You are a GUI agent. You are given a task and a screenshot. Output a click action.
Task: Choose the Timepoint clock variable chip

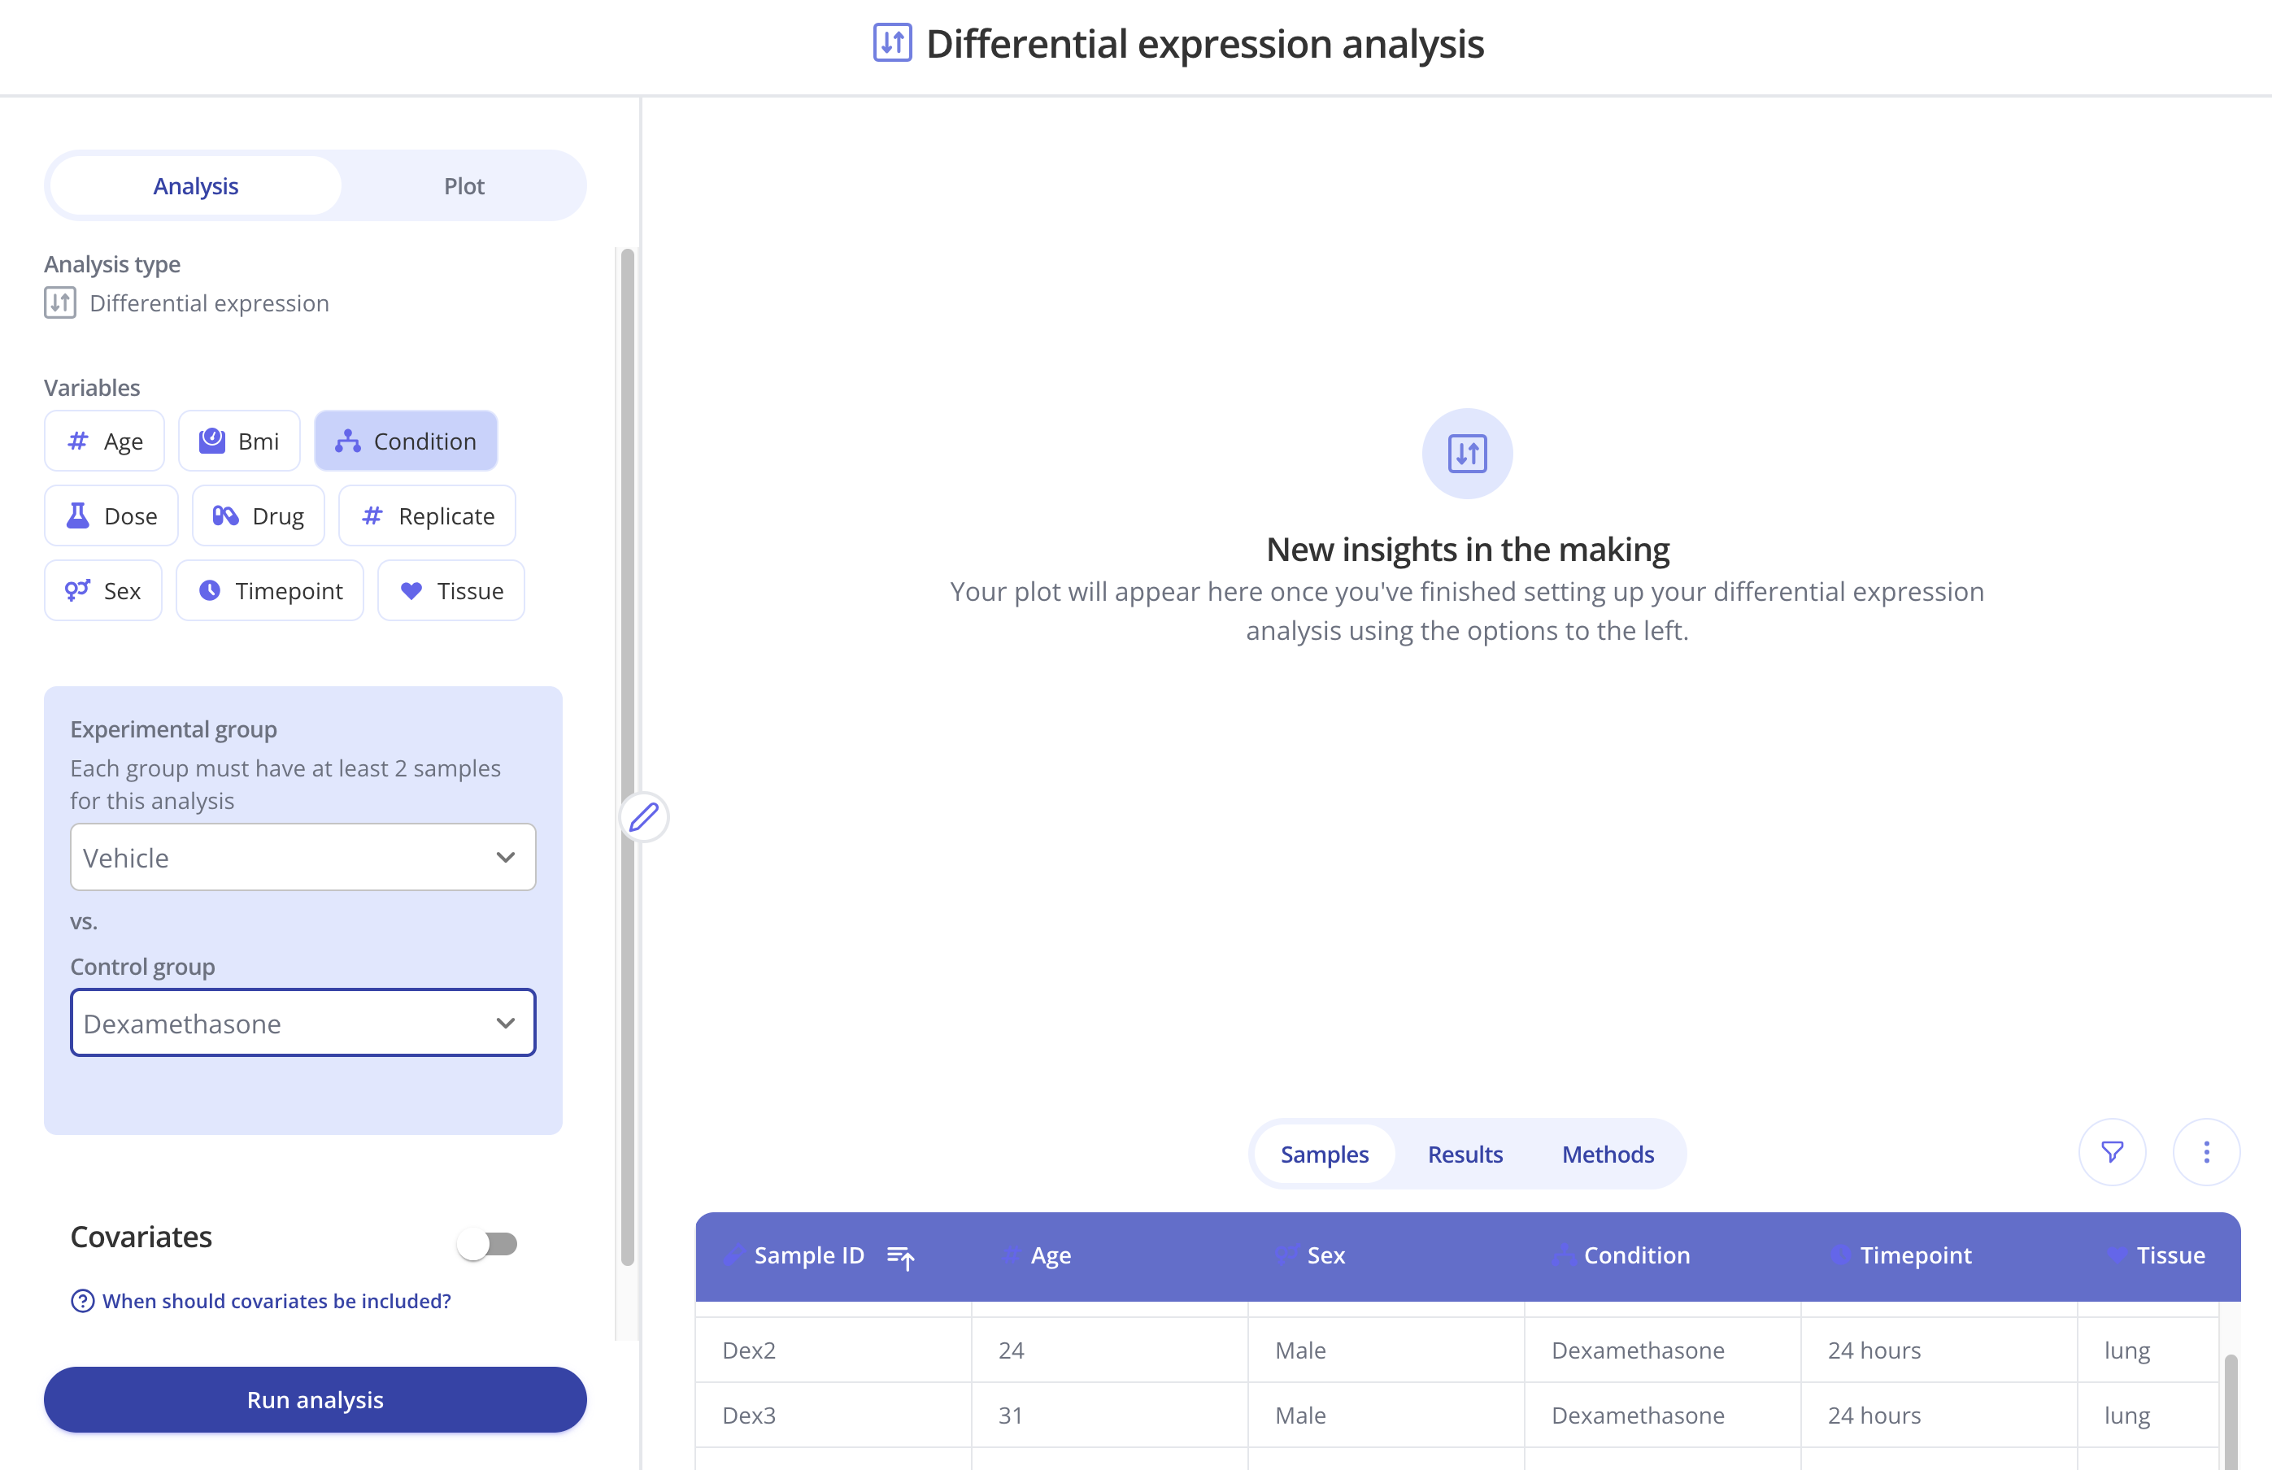coord(270,591)
